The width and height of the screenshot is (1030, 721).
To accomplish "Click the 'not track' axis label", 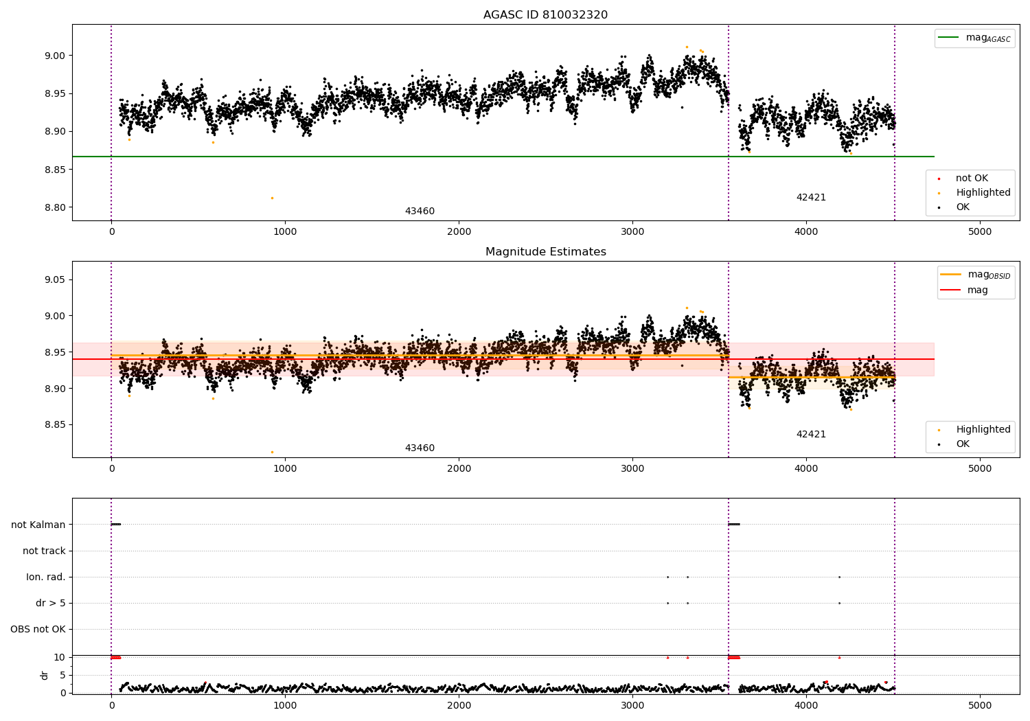I will [44, 551].
